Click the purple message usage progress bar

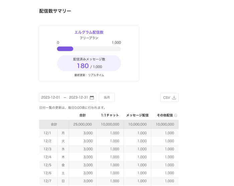click(x=65, y=49)
